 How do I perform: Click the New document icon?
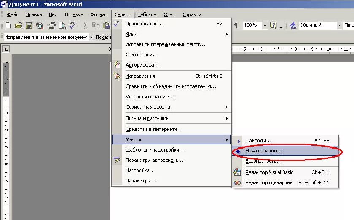click(8, 25)
